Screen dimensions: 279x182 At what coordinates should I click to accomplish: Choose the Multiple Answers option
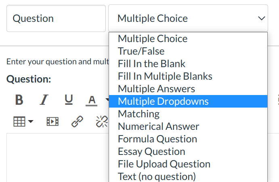coord(157,89)
